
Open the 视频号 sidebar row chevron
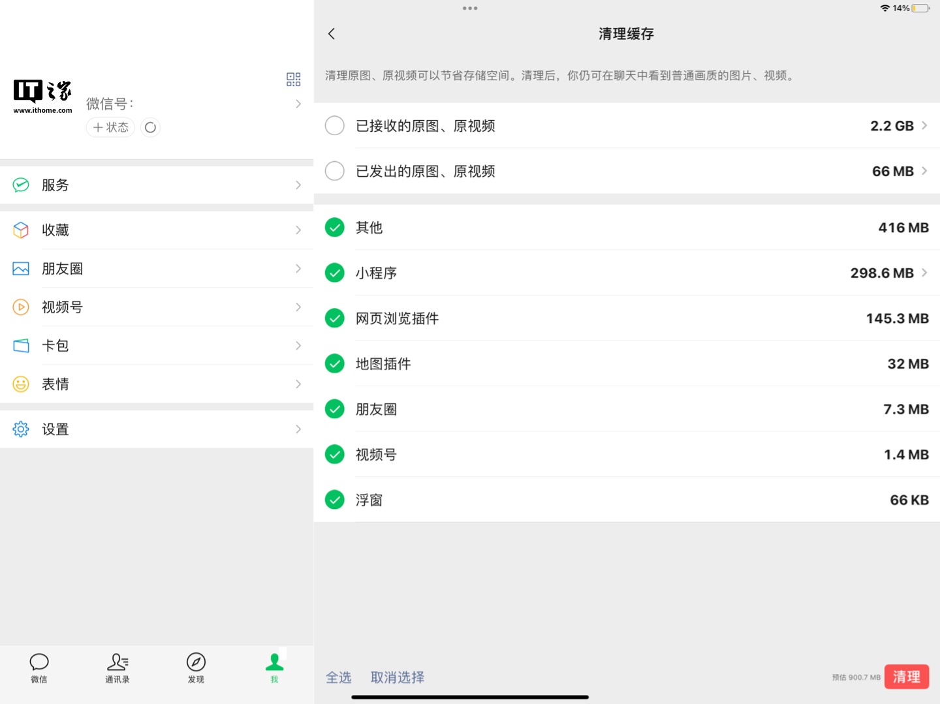[298, 307]
